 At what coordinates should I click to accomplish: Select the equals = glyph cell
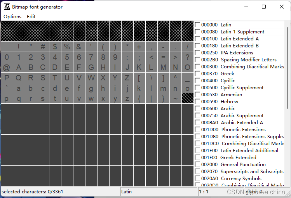(x=164, y=57)
